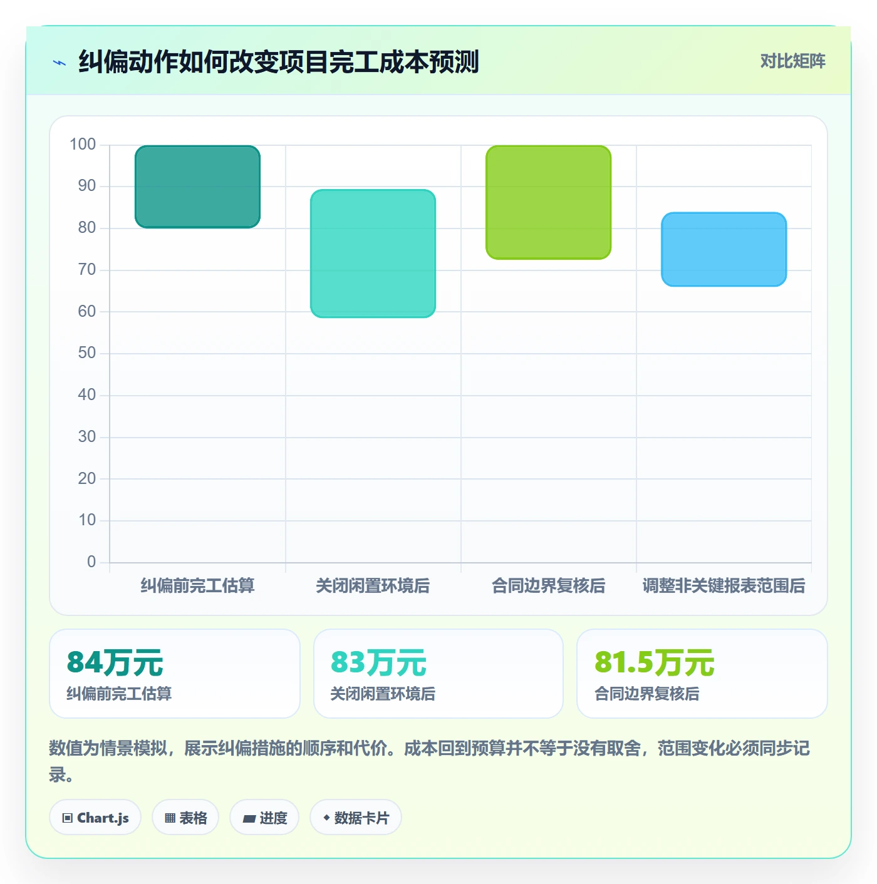The image size is (877, 884).
Task: Select the 进度 tag chip
Action: [x=264, y=818]
